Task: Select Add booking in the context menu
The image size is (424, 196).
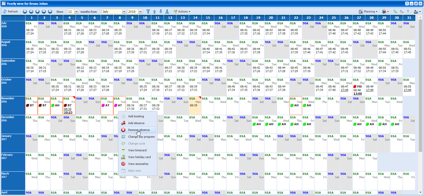Action: click(136, 116)
